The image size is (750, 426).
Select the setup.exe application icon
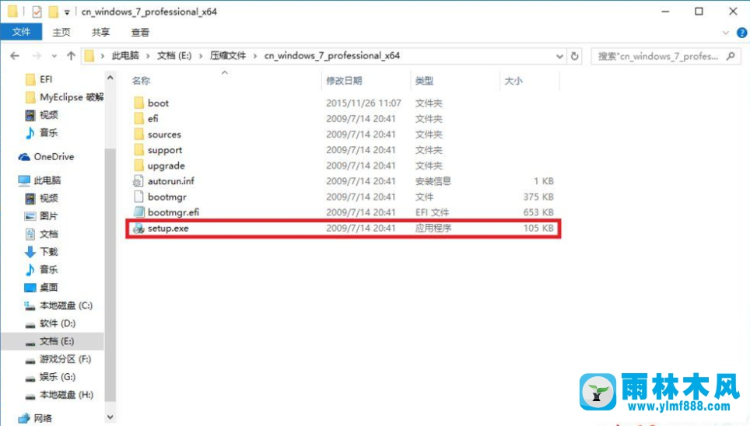tap(138, 228)
